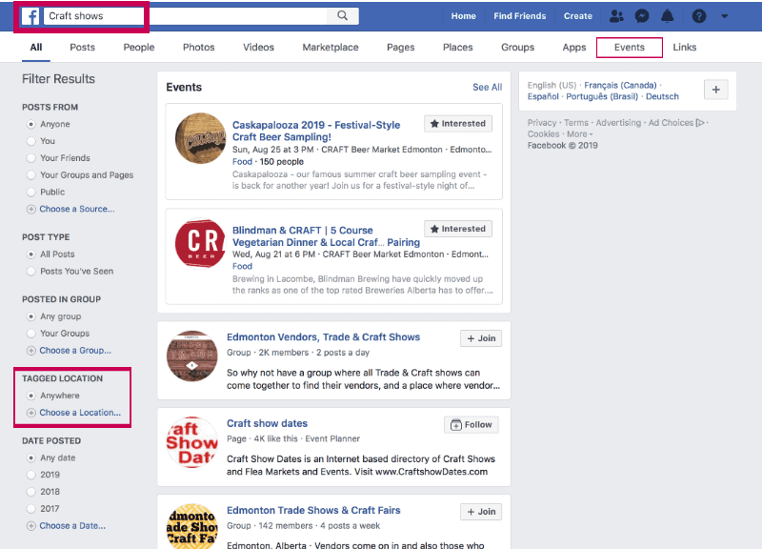Open Find Friends in top bar
This screenshot has width=762, height=549.
(x=519, y=16)
